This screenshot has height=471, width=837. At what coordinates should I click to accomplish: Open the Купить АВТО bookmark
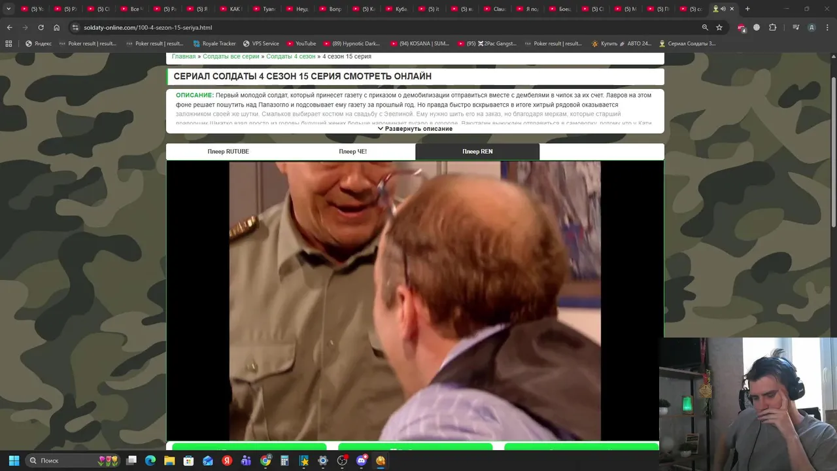pyautogui.click(x=621, y=44)
